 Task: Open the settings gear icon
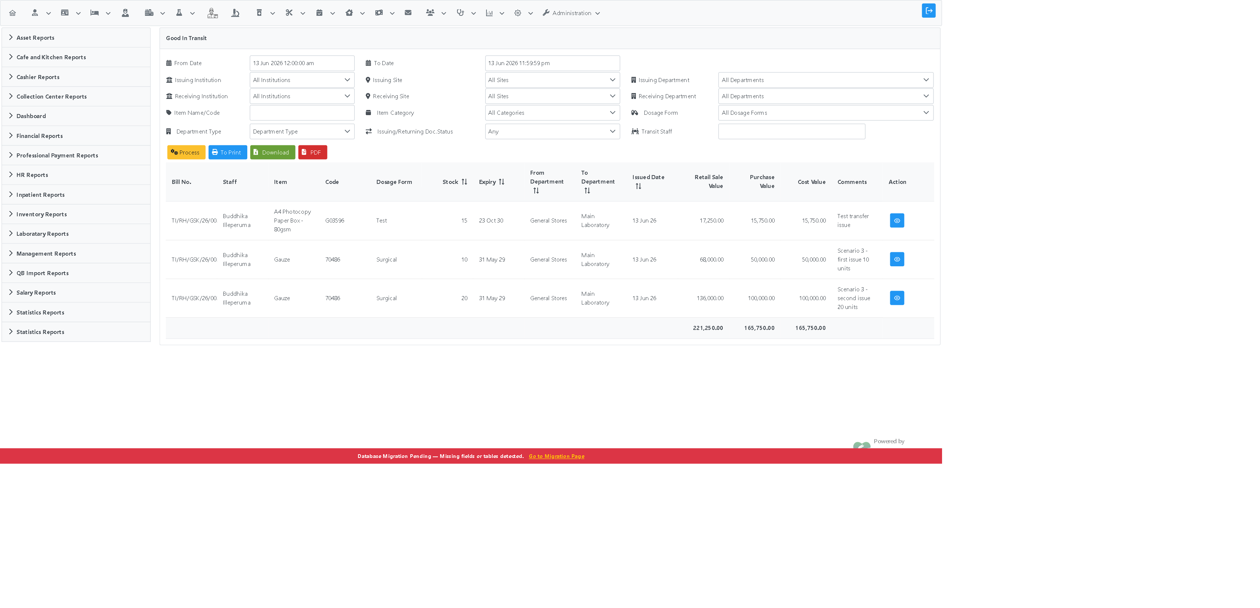517,13
